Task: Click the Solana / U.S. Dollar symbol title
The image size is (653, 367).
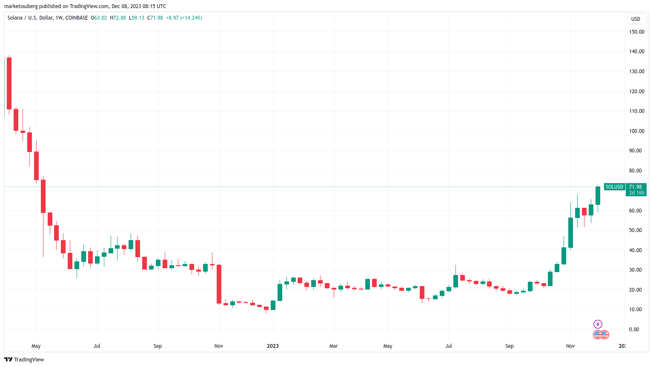Action: (30, 18)
